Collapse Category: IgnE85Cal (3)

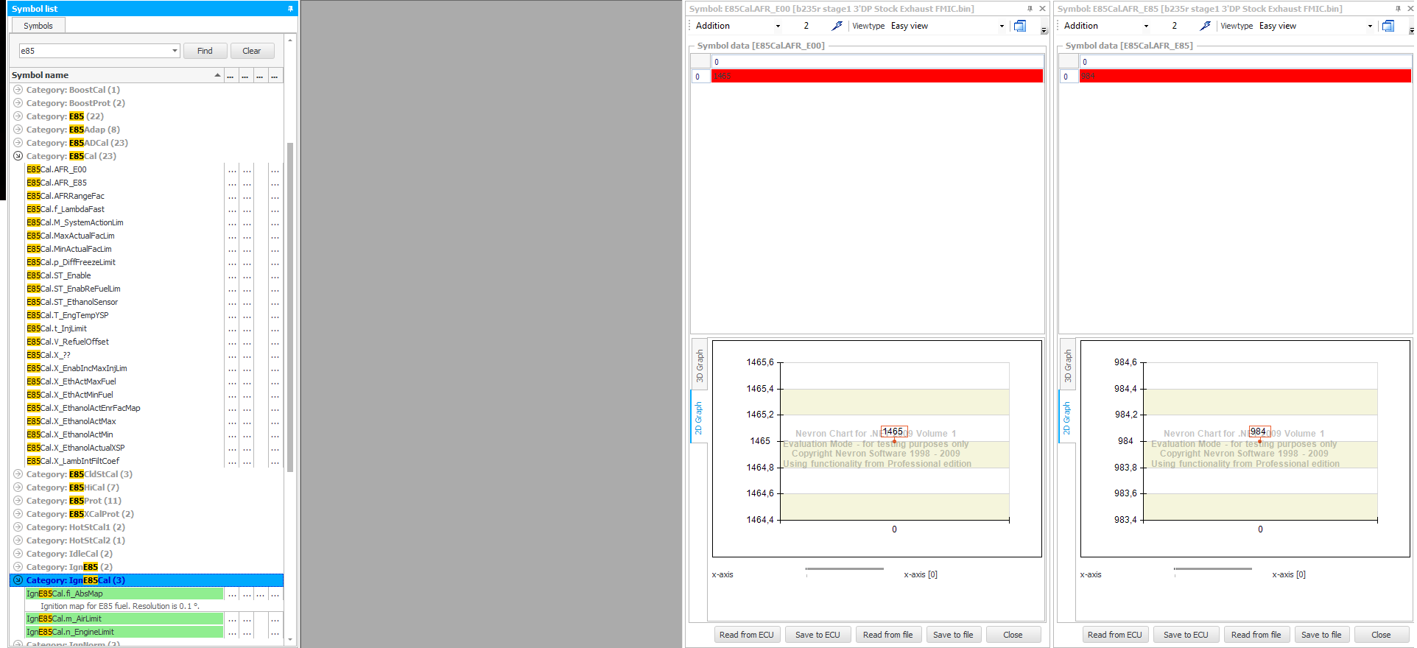tap(18, 580)
